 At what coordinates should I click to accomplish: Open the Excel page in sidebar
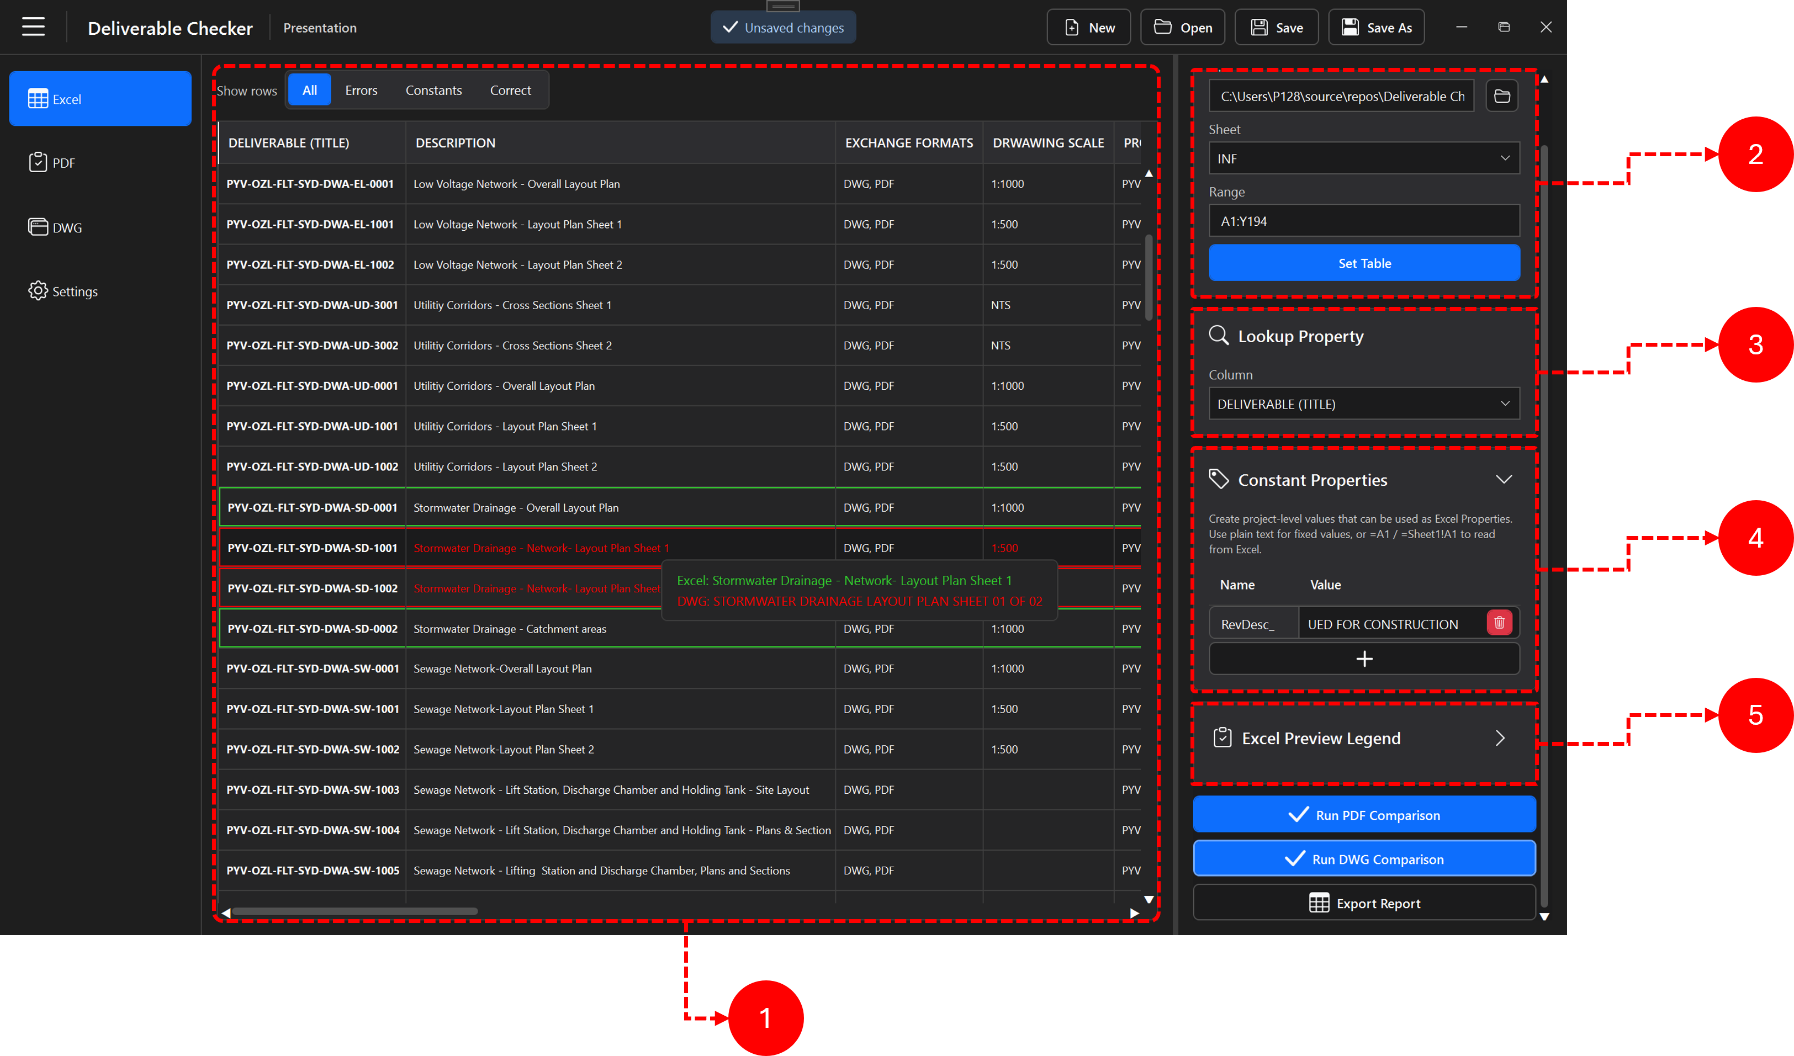coord(99,99)
